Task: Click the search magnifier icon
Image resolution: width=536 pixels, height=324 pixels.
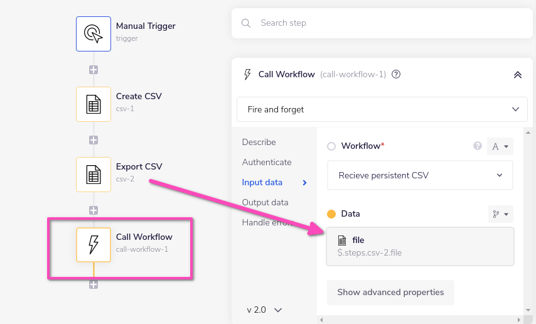Action: (x=246, y=23)
